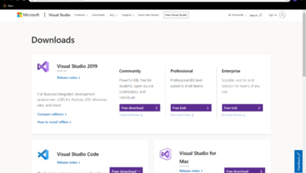Click the Apps bookmarks bar icon
The image size is (306, 173).
pos(5,6)
